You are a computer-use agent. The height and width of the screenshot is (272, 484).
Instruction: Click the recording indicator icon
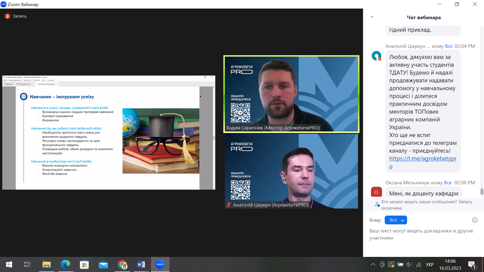coord(8,16)
